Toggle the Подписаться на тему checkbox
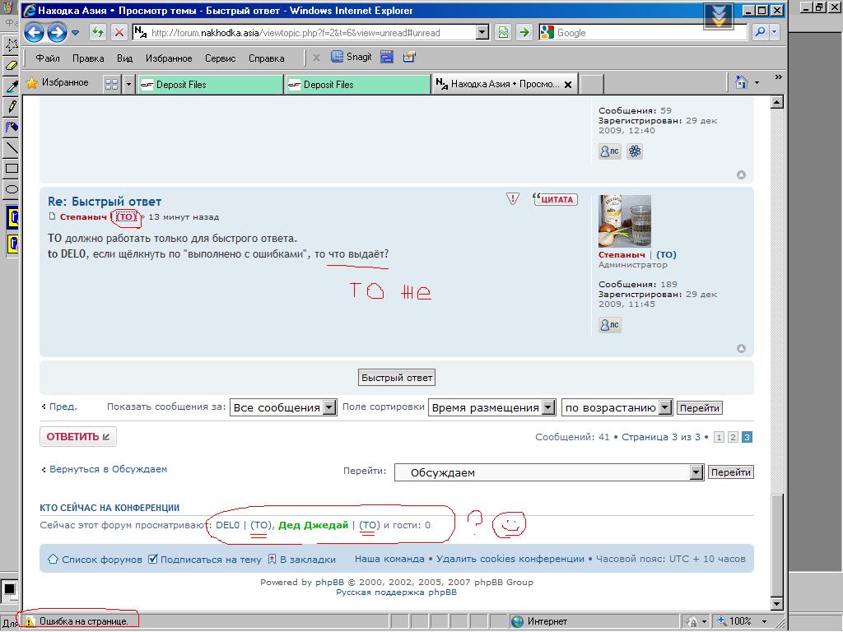This screenshot has height=632, width=843. [x=152, y=560]
